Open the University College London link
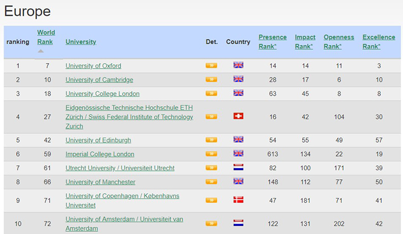 (x=102, y=93)
